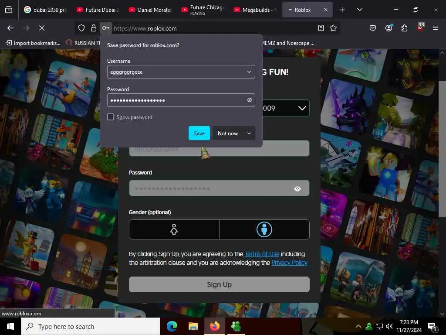The height and width of the screenshot is (335, 446).
Task: Open Import bookmarks in bookmarks bar
Action: click(33, 43)
